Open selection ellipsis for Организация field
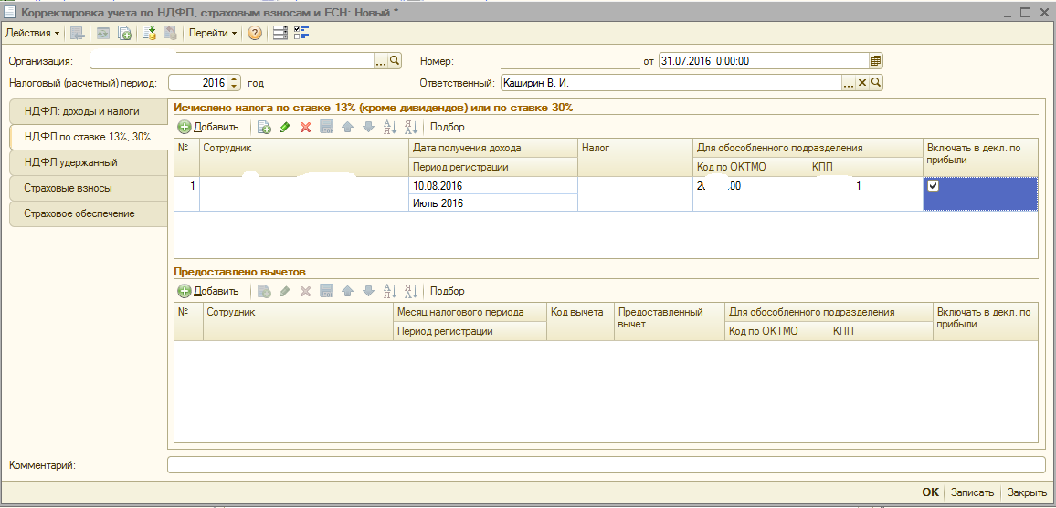 click(x=382, y=61)
